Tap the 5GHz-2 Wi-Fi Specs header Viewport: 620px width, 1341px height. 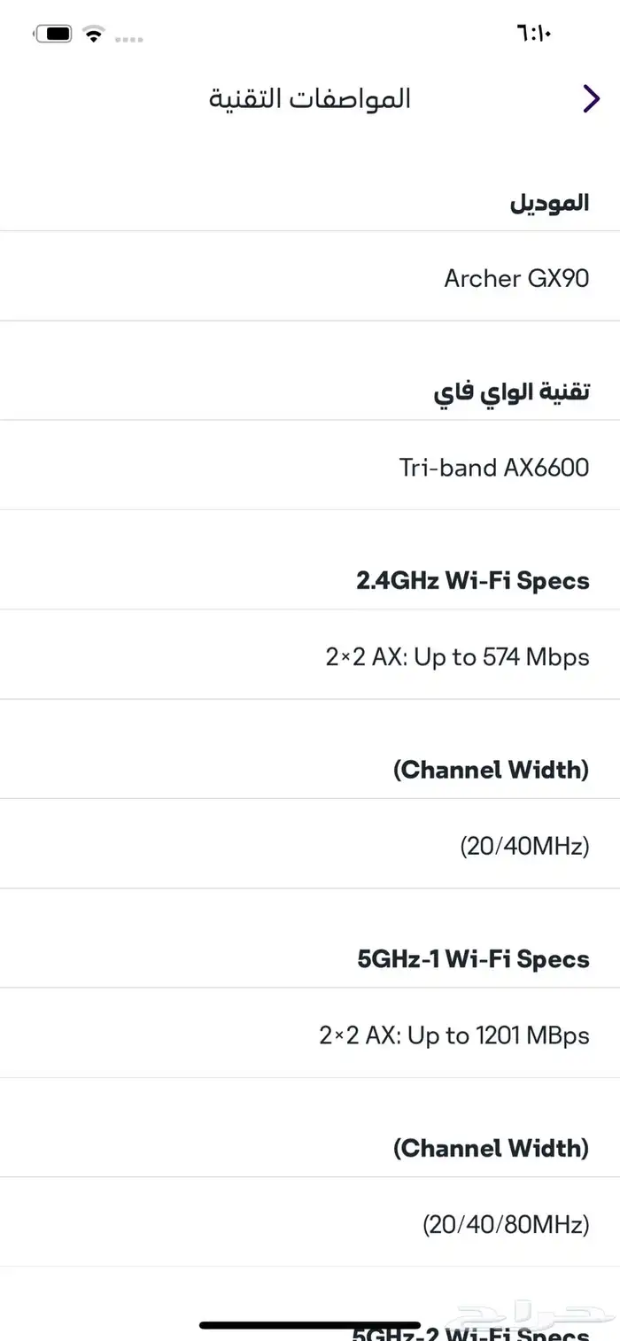coord(471,1332)
